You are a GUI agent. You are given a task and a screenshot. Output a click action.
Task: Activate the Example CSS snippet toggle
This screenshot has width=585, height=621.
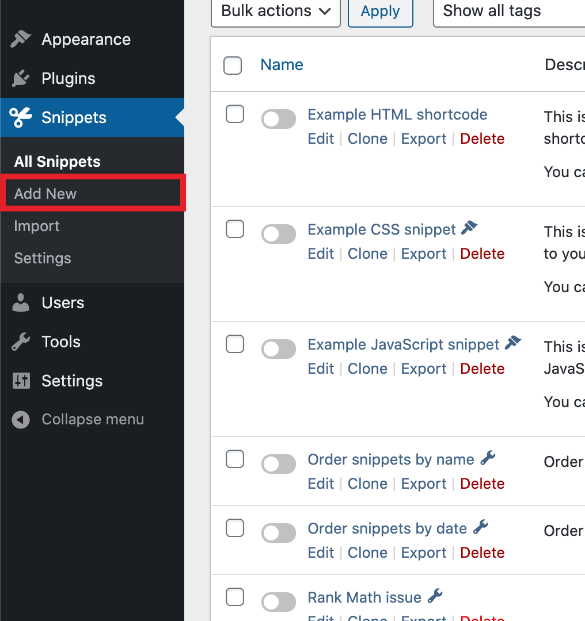pos(279,234)
